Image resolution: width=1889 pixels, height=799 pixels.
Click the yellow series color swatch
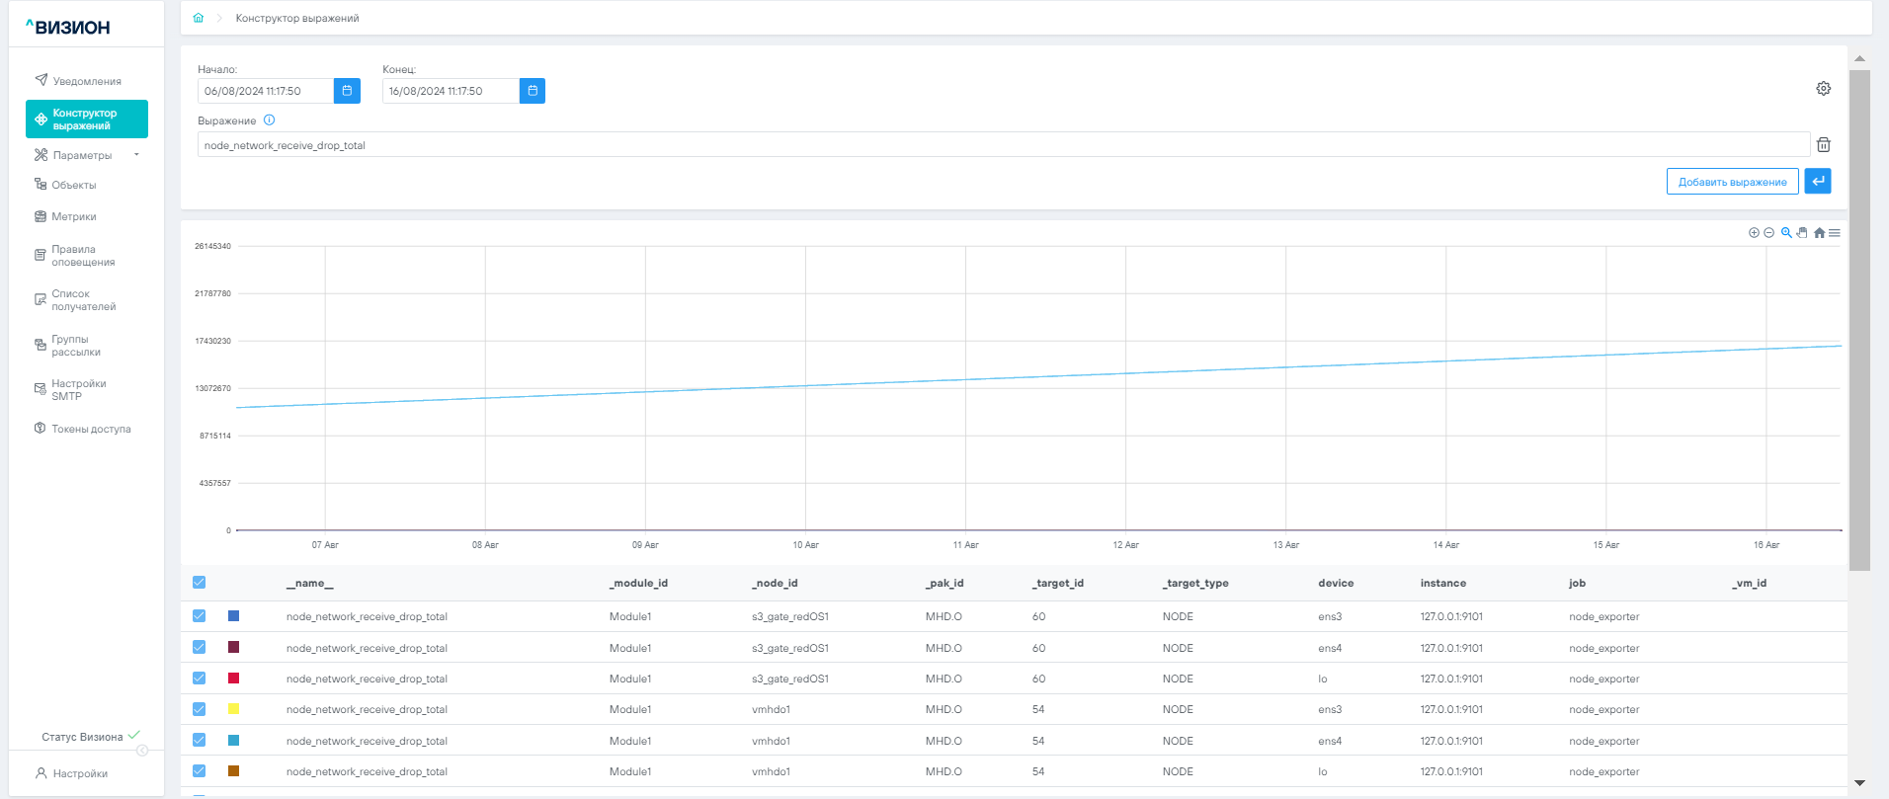coord(234,709)
